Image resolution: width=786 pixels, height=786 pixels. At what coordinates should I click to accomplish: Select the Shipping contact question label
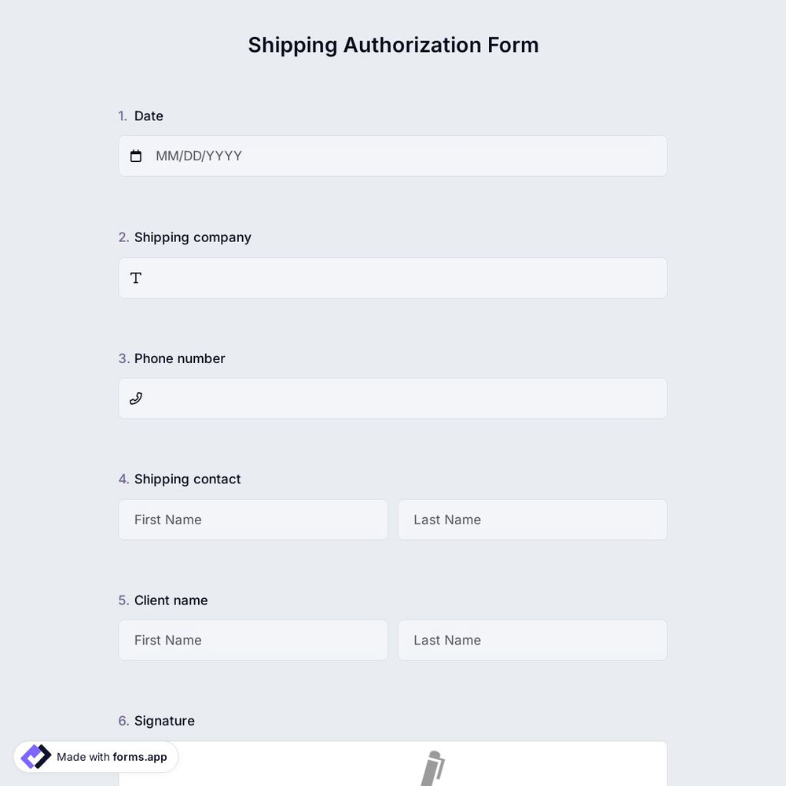pyautogui.click(x=187, y=479)
